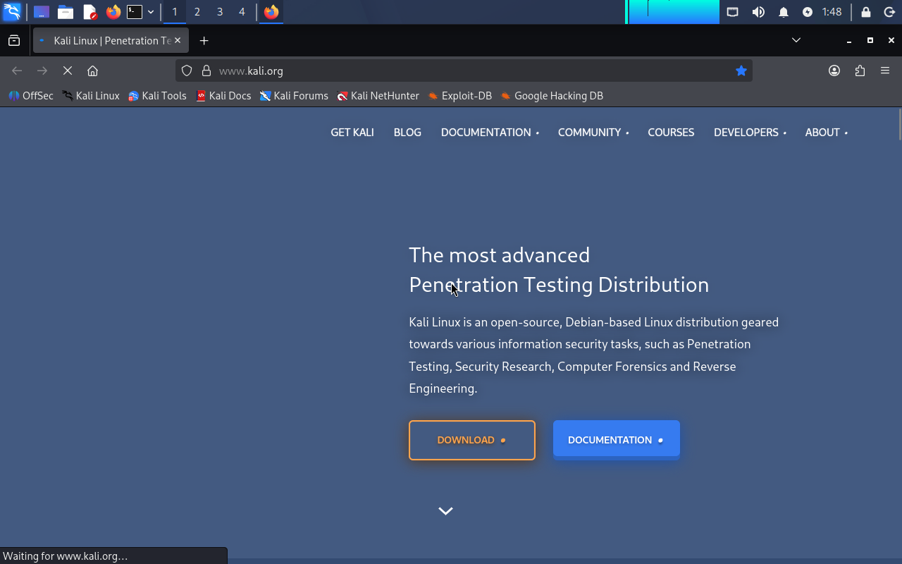This screenshot has height=564, width=902.
Task: Expand the COMMUNITY navigation menu
Action: [x=593, y=133]
